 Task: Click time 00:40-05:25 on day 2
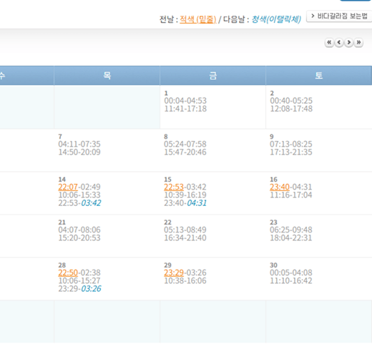click(291, 101)
